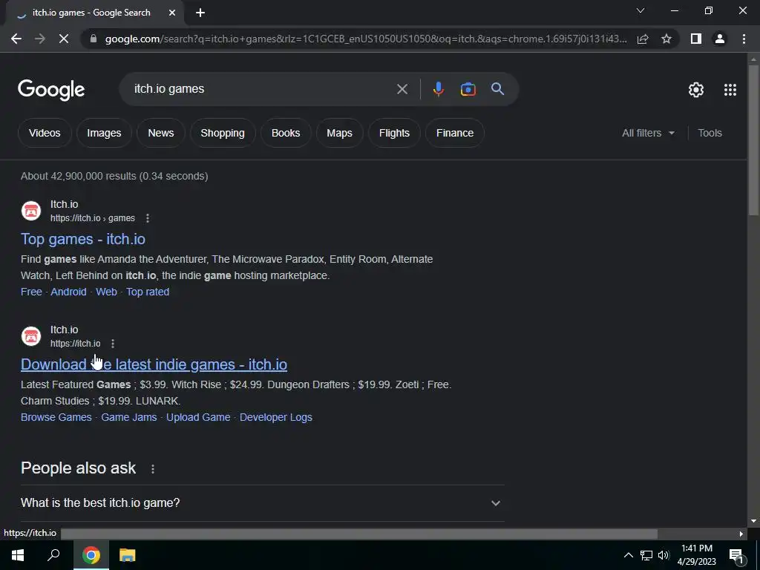Open the Windows Start menu

pyautogui.click(x=18, y=555)
